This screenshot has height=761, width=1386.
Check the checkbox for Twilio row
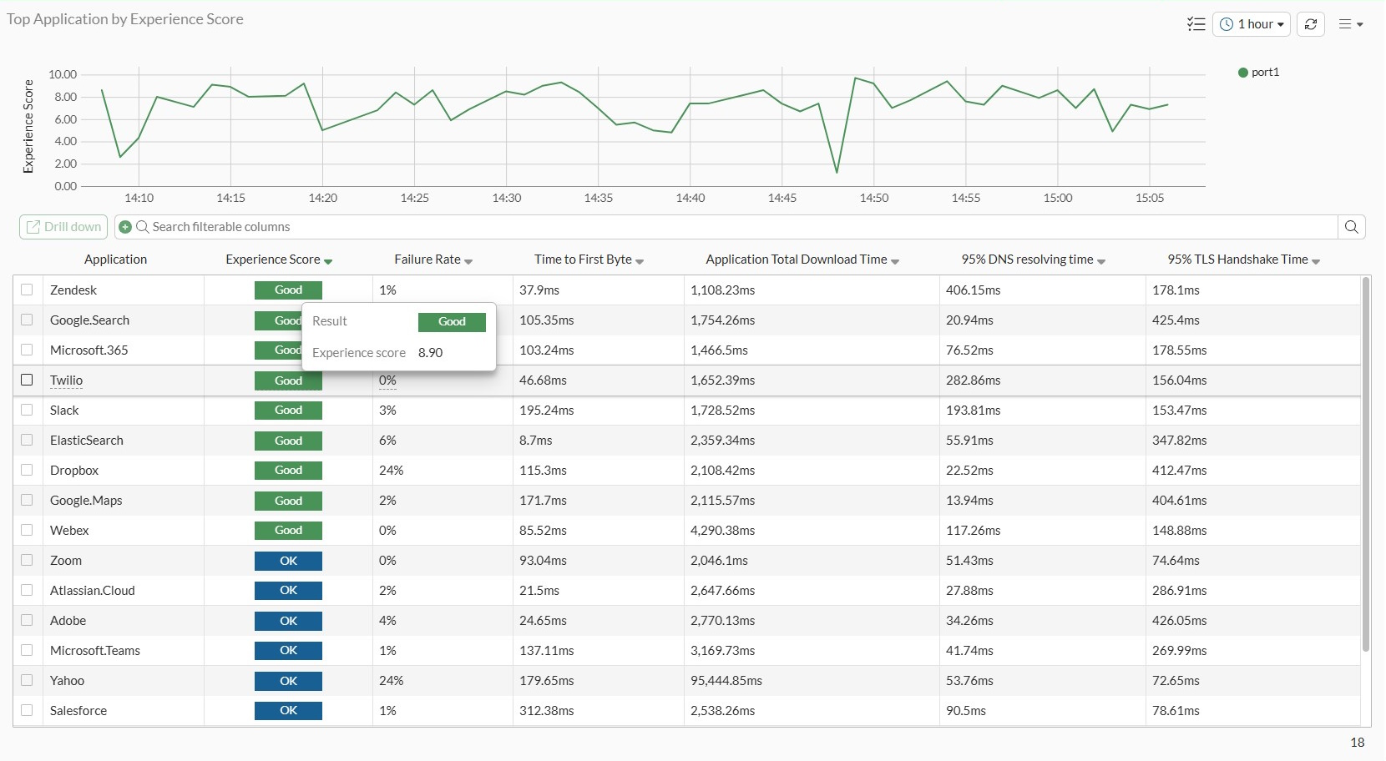click(x=27, y=380)
